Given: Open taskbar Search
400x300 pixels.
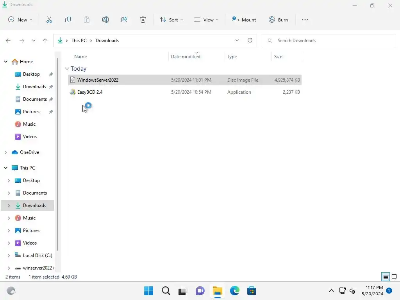Looking at the screenshot, I should (166, 291).
